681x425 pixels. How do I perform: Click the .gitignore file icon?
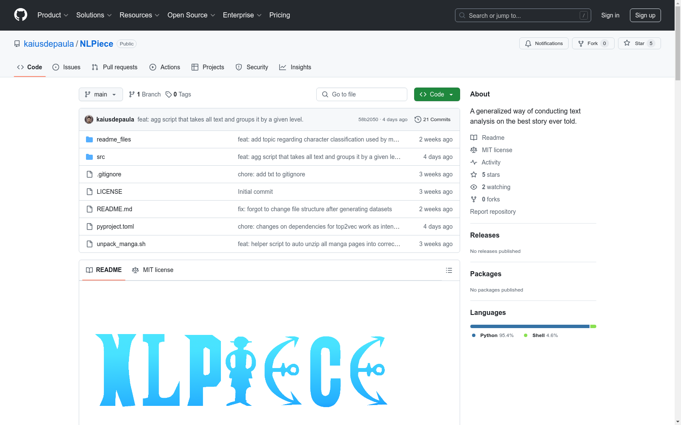89,174
